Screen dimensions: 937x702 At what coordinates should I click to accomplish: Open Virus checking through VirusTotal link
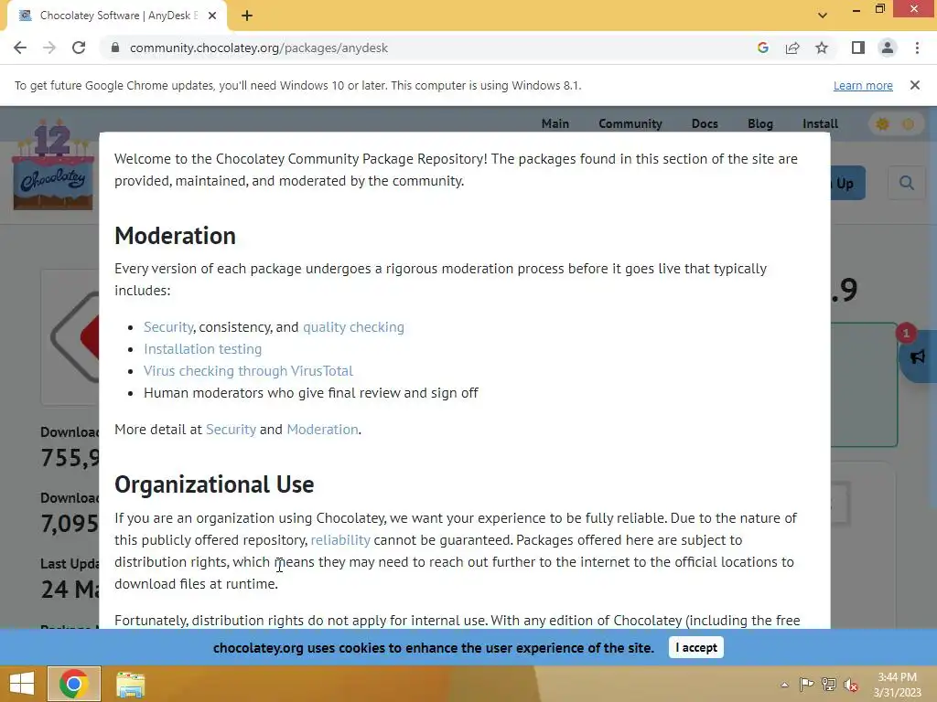click(248, 371)
